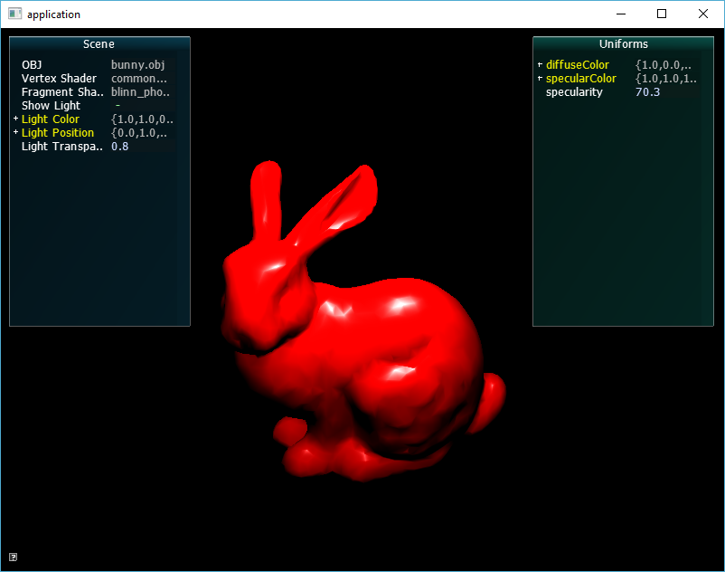Expand the Light Position entry
The height and width of the screenshot is (572, 725).
click(x=14, y=132)
